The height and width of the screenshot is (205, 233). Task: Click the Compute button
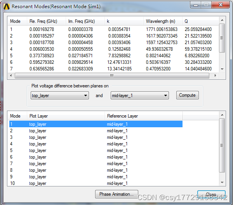coord(188,95)
